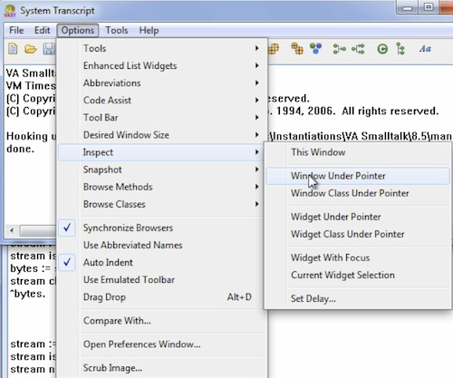Click the green branching nodes icon
The image size is (453, 378).
point(358,49)
